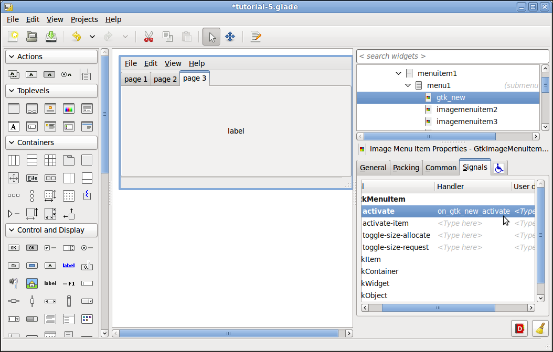Image resolution: width=553 pixels, height=352 pixels.
Task: Open a project using the folder toolbar icon
Action: pos(31,37)
